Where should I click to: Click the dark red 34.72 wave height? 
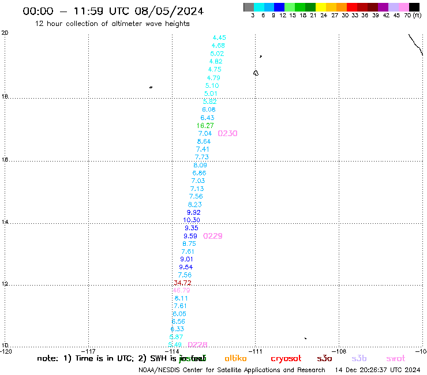tap(182, 283)
